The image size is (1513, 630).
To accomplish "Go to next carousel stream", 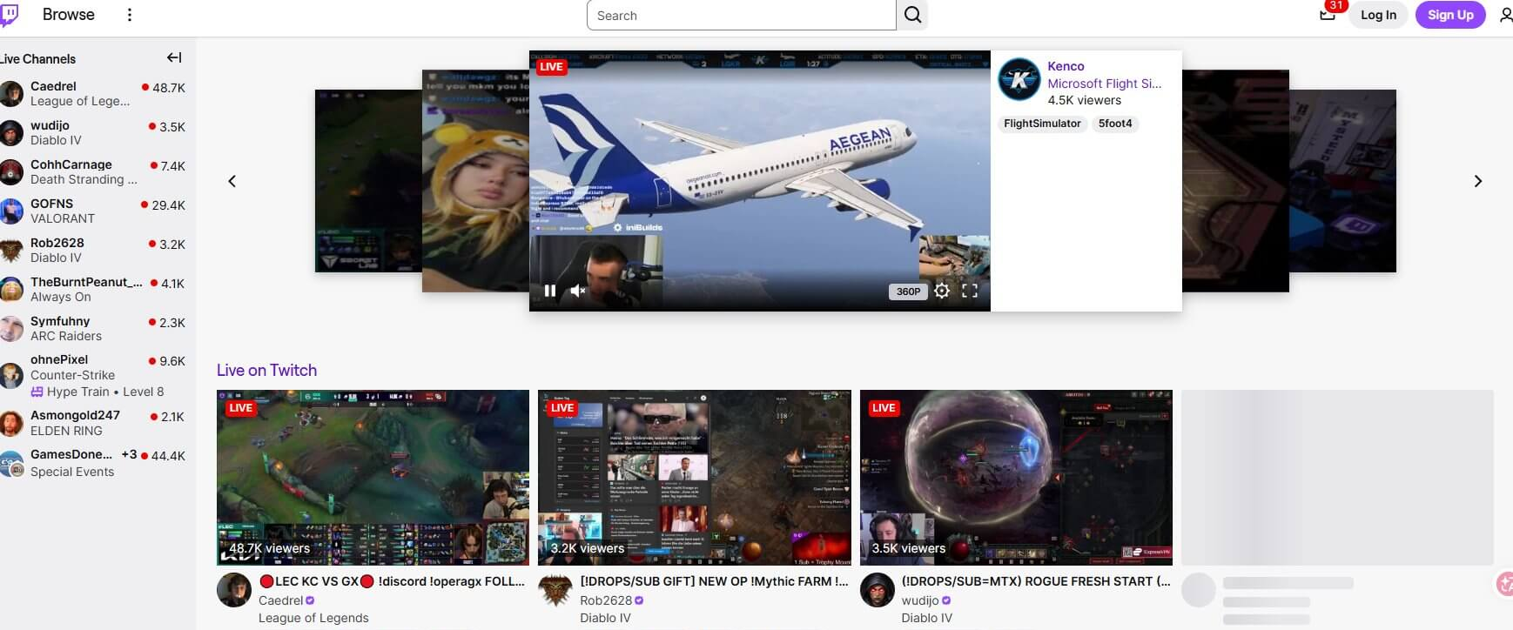I will pos(1477,181).
